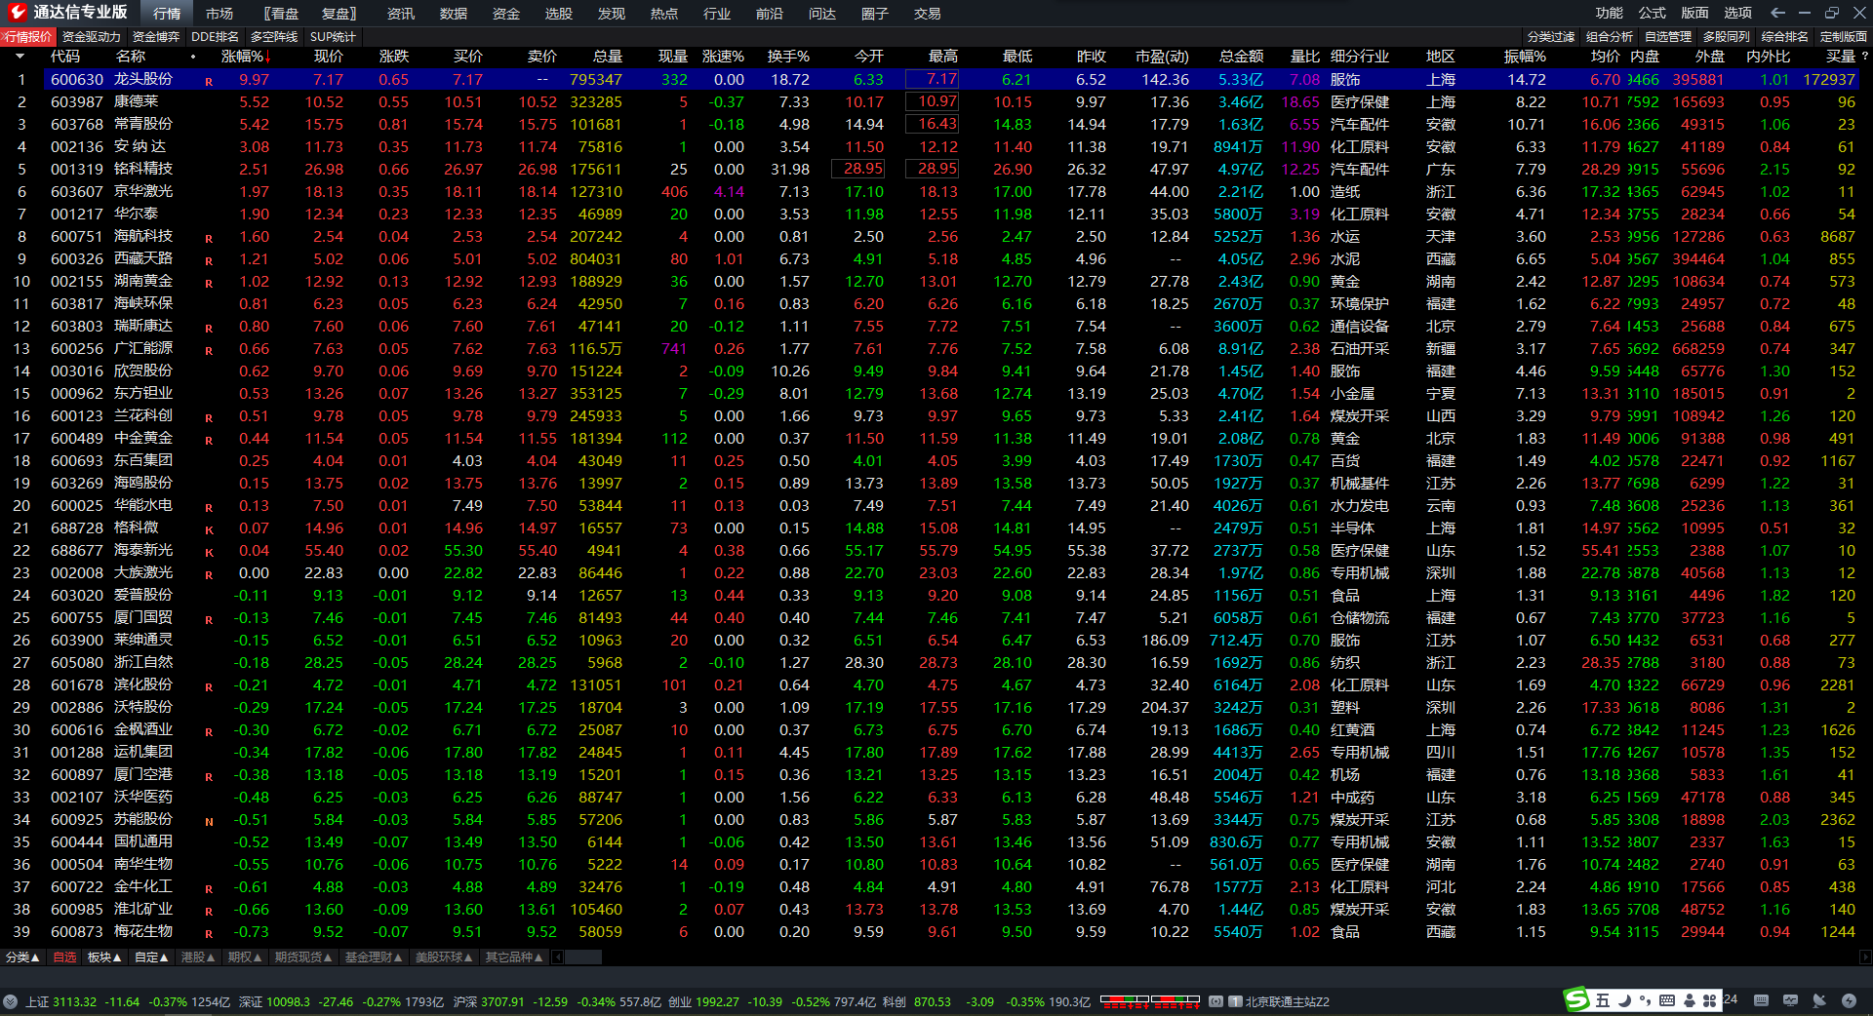1873x1016 pixels.
Task: Click the lightning bolt icon in status bar
Action: (1849, 1000)
